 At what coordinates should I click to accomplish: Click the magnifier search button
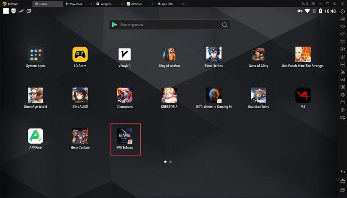pos(224,25)
